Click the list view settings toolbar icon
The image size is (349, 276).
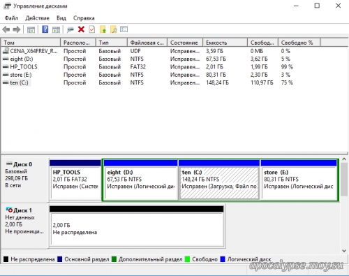[x=124, y=29]
